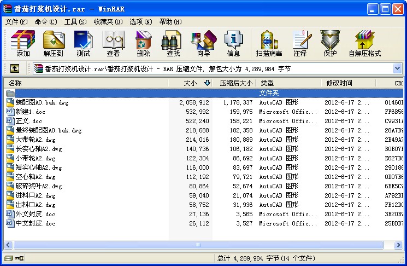
Task: Click the 删除 (Delete) icon
Action: [x=143, y=43]
